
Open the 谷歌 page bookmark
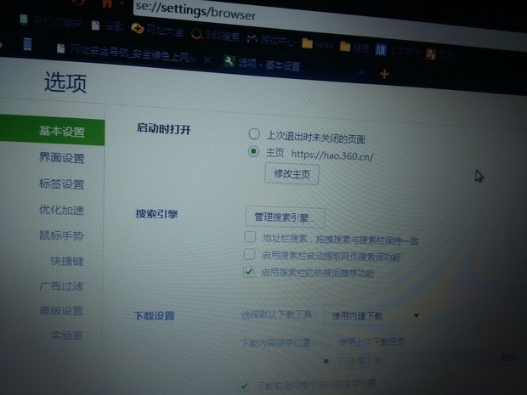point(108,25)
